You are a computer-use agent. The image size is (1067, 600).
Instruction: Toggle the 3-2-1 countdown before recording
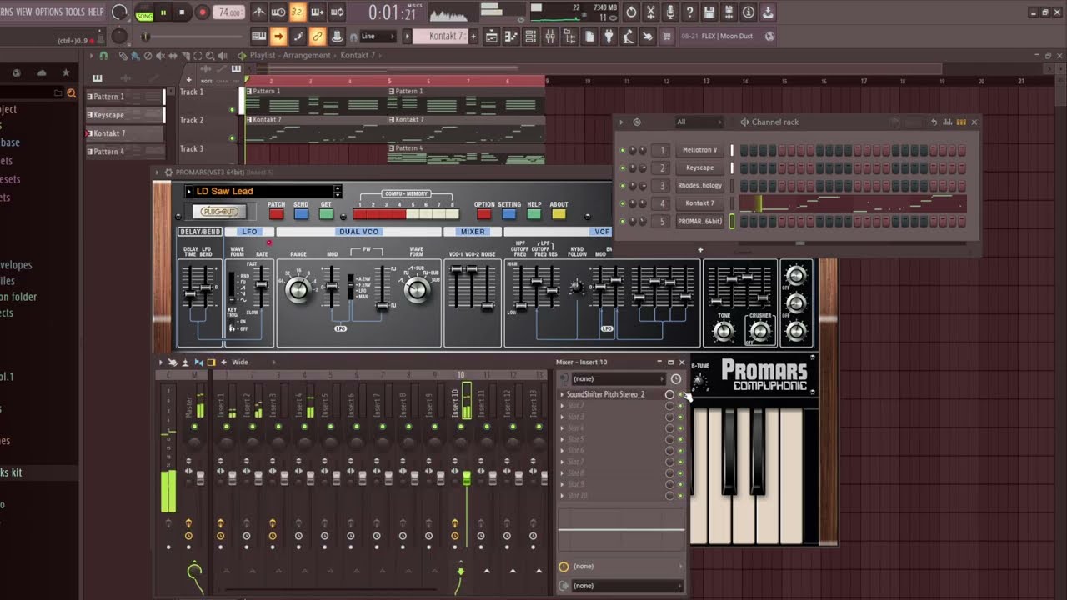click(298, 12)
